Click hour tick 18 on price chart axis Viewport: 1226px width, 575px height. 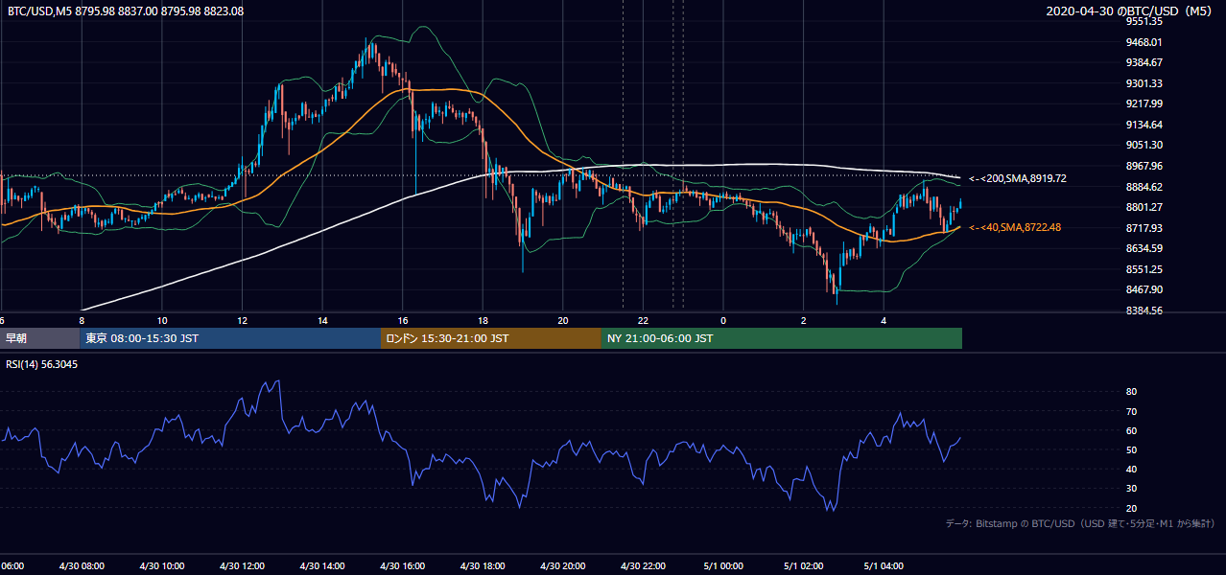click(483, 320)
